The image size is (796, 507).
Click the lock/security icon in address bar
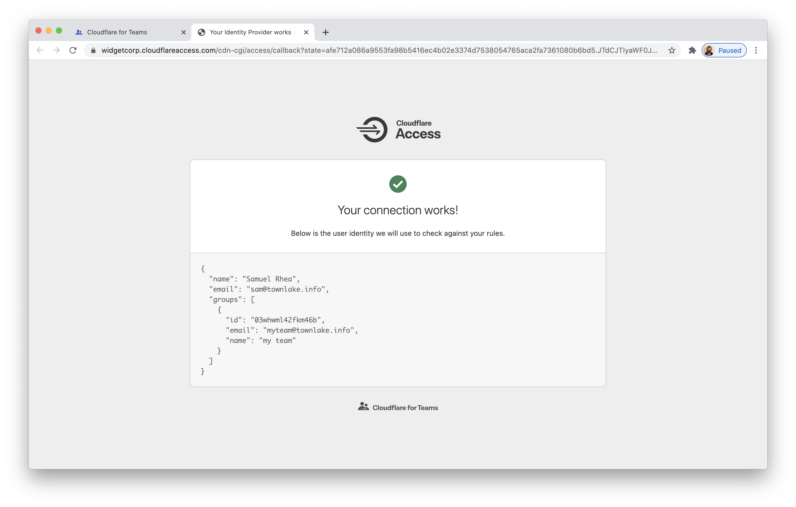coord(93,50)
